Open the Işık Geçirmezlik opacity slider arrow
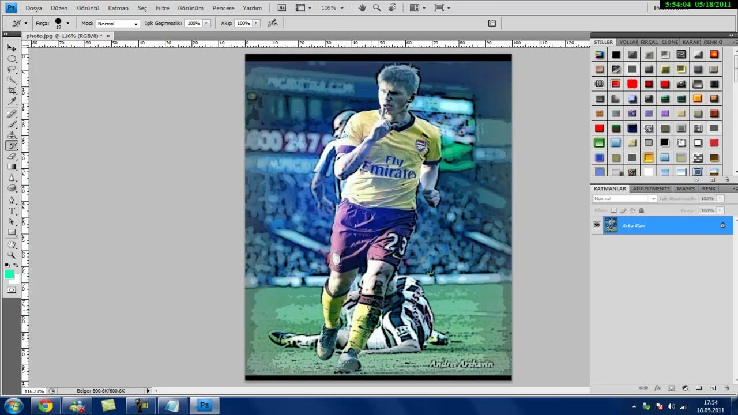Screen dimensions: 738x415 click(206, 23)
